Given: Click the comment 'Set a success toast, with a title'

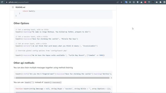Looking at the screenshot, I should [x=32, y=37].
